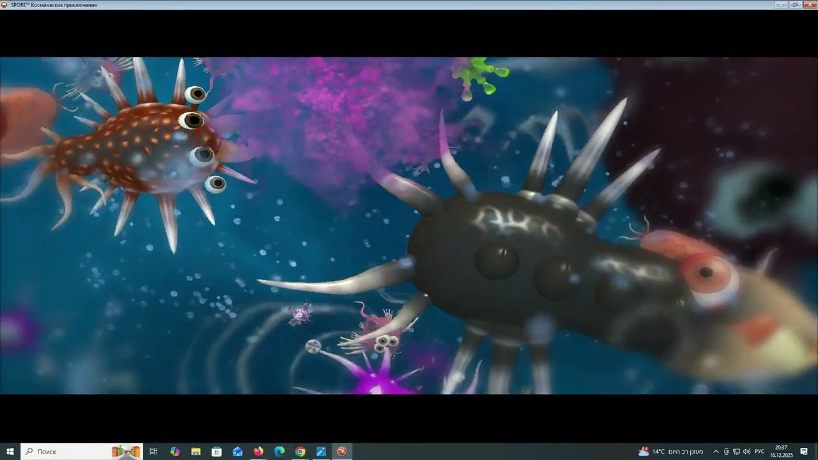Switch the РУС input language
Image resolution: width=818 pixels, height=460 pixels.
(x=760, y=452)
